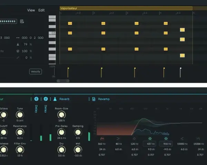Click the 362 Hz frequency value
Image resolution: width=207 pixels, height=165 pixels.
(102, 144)
